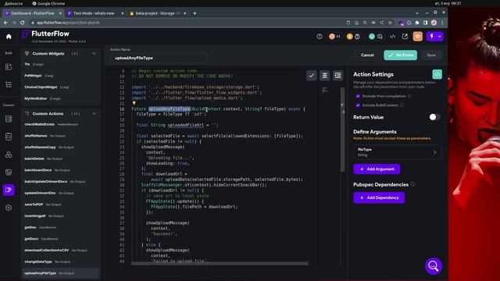Click the Chrome reload page button

(23, 23)
